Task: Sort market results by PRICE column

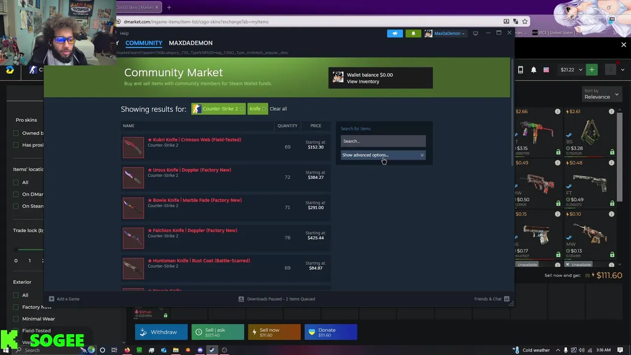Action: (315, 126)
